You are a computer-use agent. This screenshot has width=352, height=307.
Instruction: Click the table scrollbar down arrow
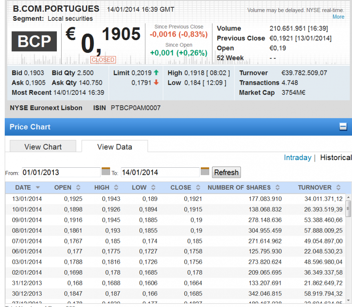(348, 300)
